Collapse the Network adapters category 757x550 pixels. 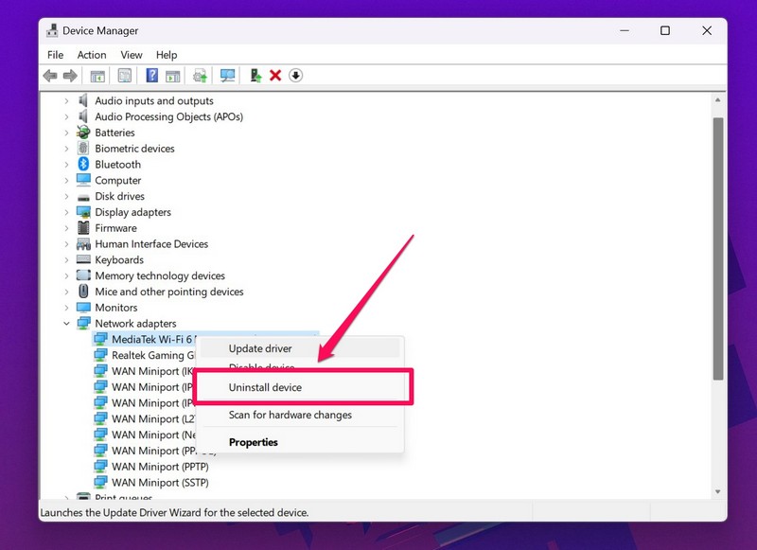[x=66, y=324]
